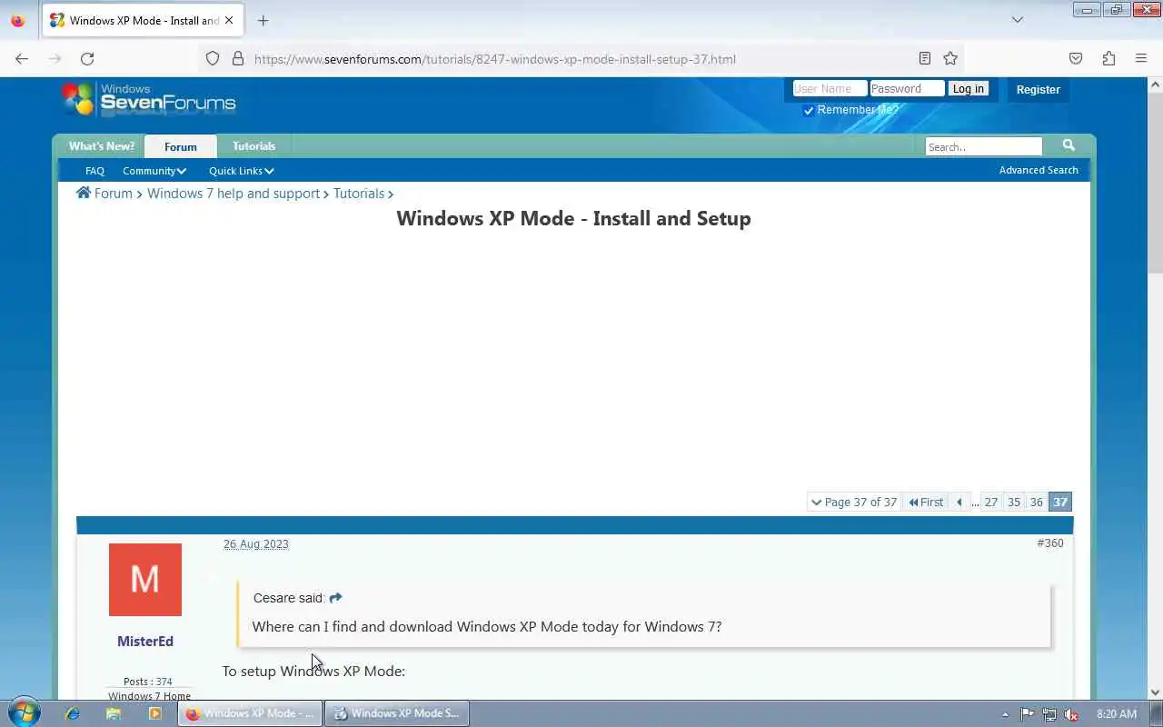1163x727 pixels.
Task: Go to page 36 in pagination
Action: coord(1037,502)
